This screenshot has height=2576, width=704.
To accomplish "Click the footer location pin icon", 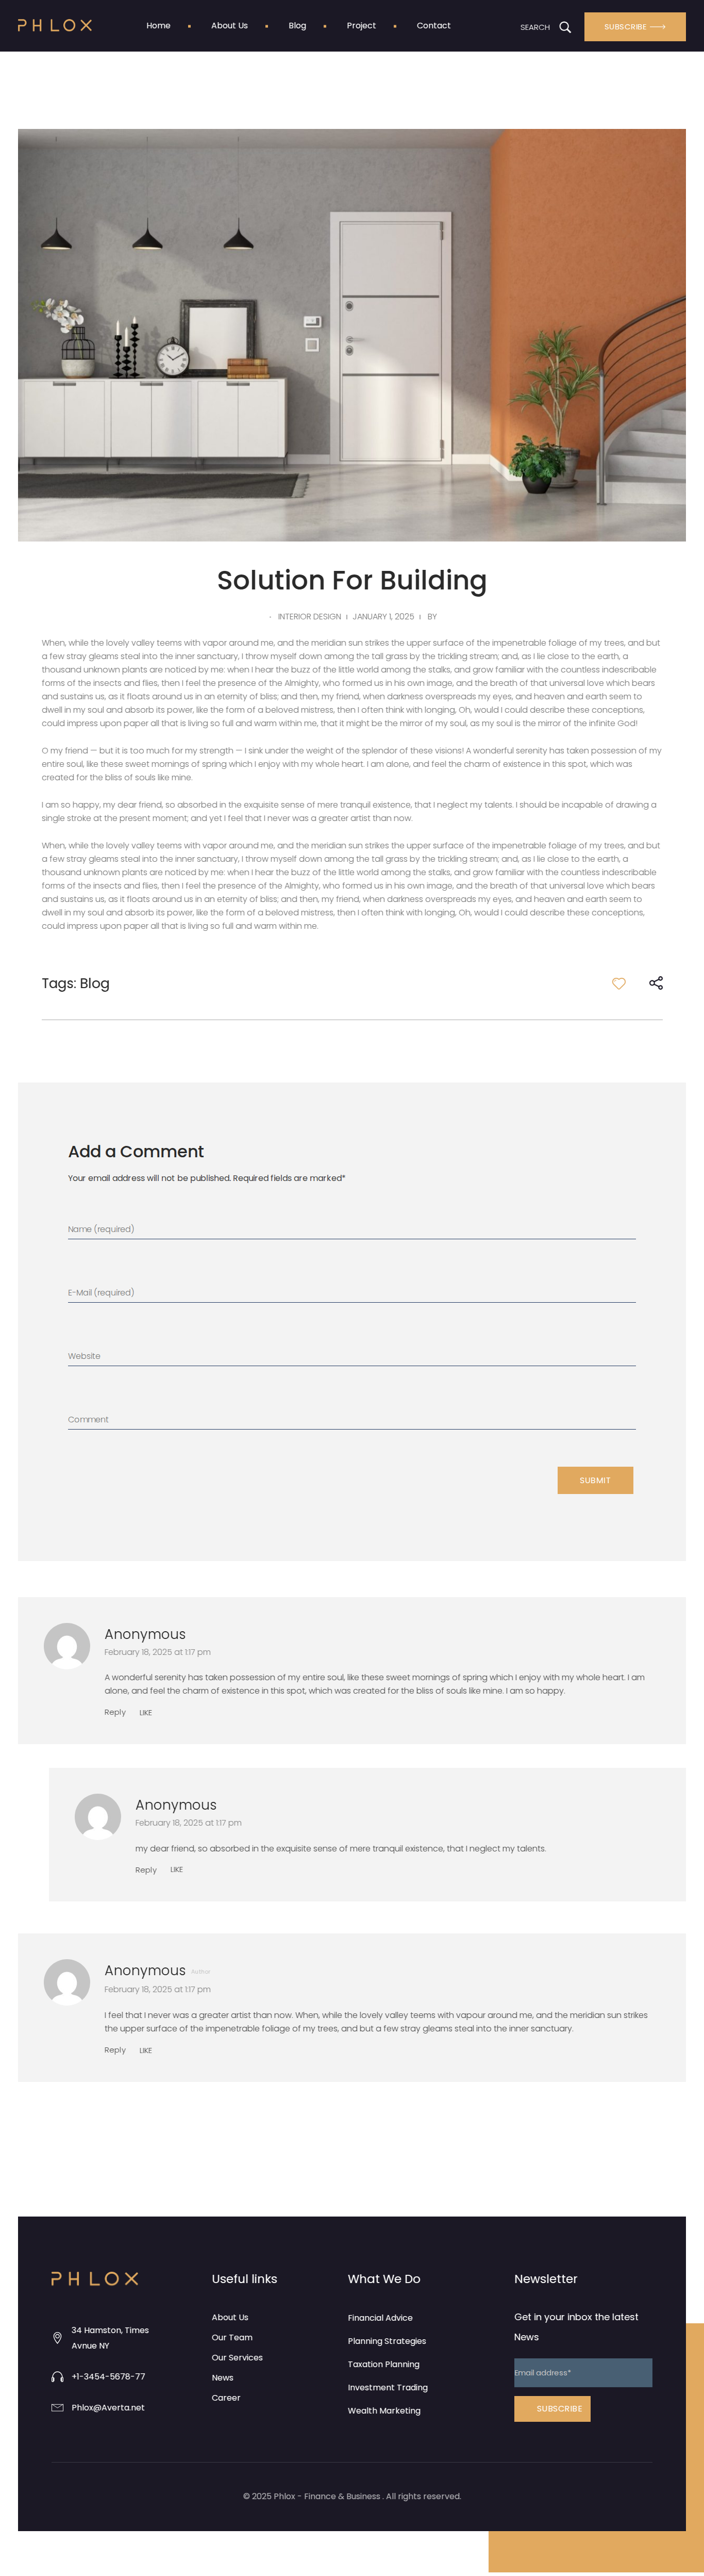I will 57,2338.
